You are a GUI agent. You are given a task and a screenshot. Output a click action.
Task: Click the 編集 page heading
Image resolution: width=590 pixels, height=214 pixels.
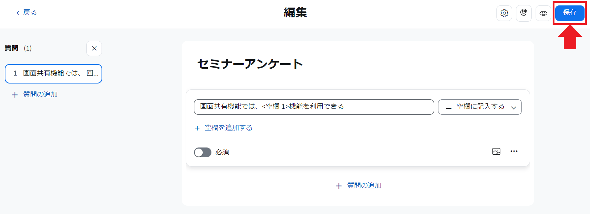[x=295, y=13]
